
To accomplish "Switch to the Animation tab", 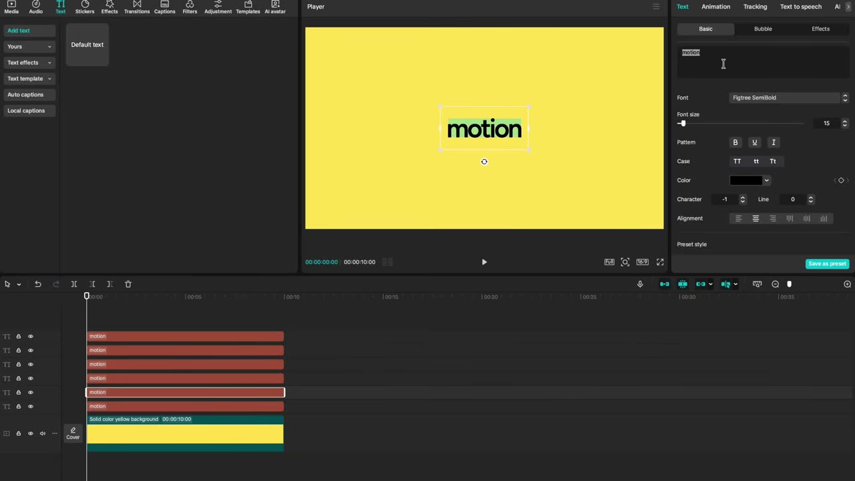I will pyautogui.click(x=715, y=7).
